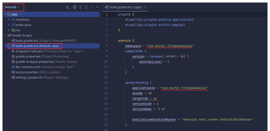
Task: Click minSdk on line 16
Action: [137, 93]
